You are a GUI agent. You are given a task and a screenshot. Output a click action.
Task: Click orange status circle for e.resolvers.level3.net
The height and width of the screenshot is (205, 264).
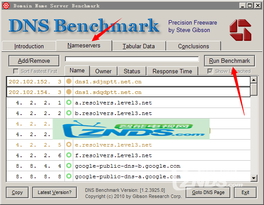[69, 145]
